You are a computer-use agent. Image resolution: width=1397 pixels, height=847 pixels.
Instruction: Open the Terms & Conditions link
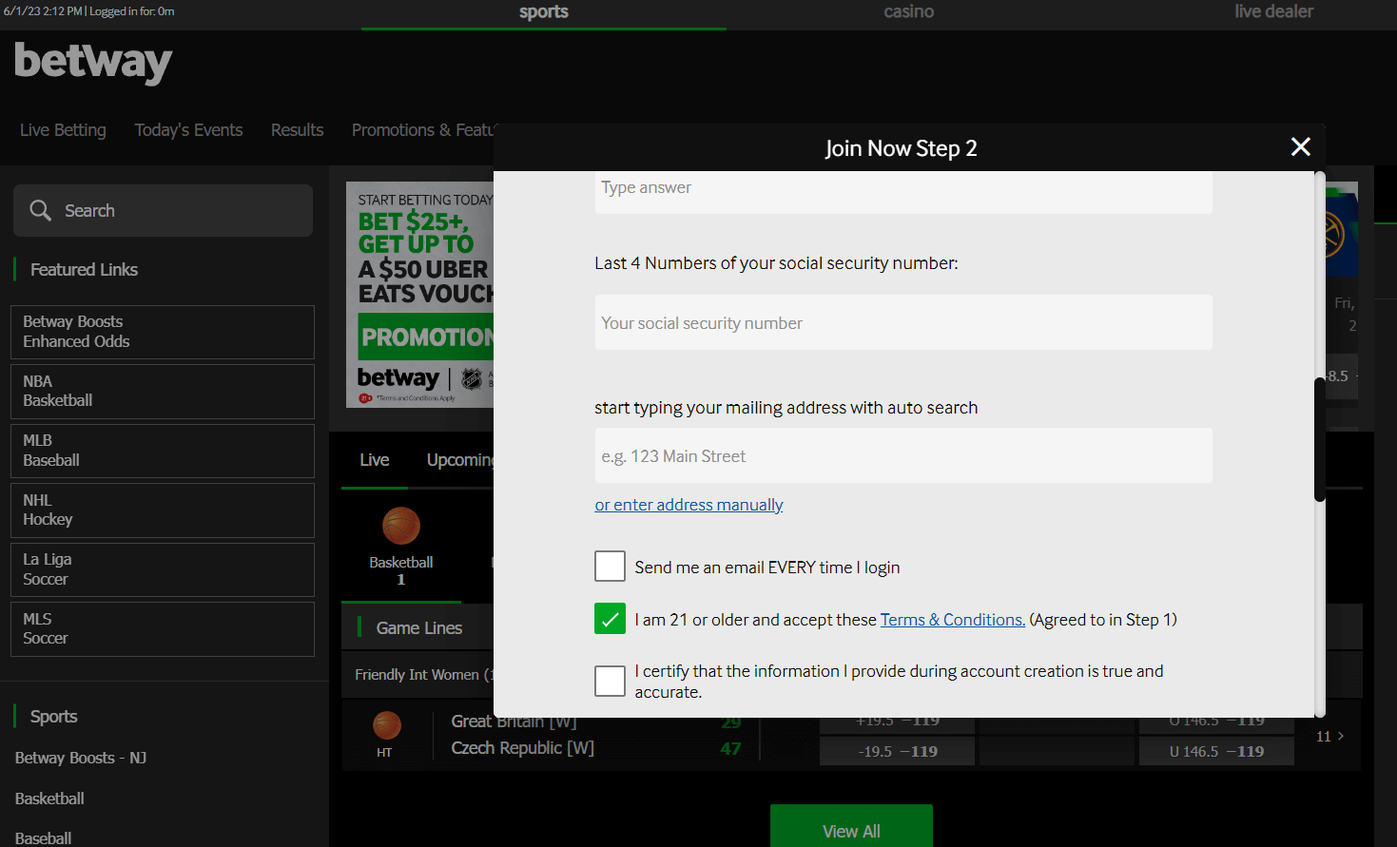tap(952, 620)
